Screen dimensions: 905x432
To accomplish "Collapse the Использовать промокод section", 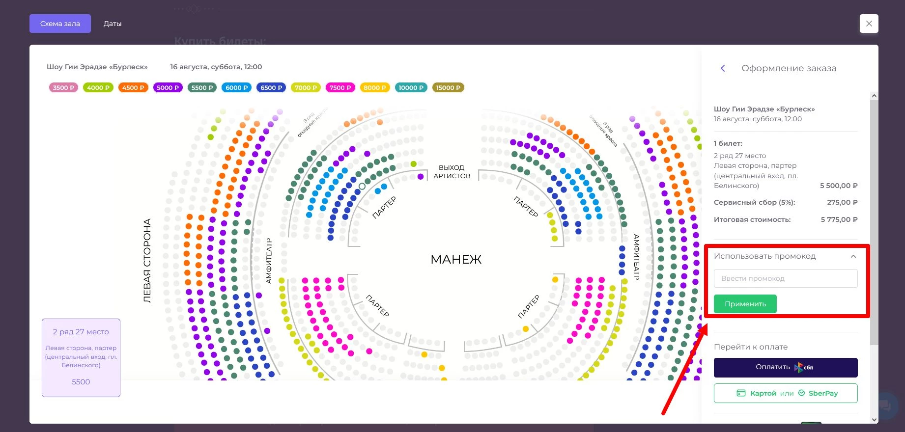I will coord(853,256).
